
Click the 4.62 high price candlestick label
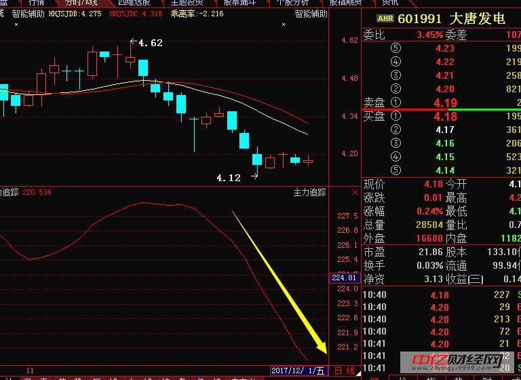[x=150, y=43]
